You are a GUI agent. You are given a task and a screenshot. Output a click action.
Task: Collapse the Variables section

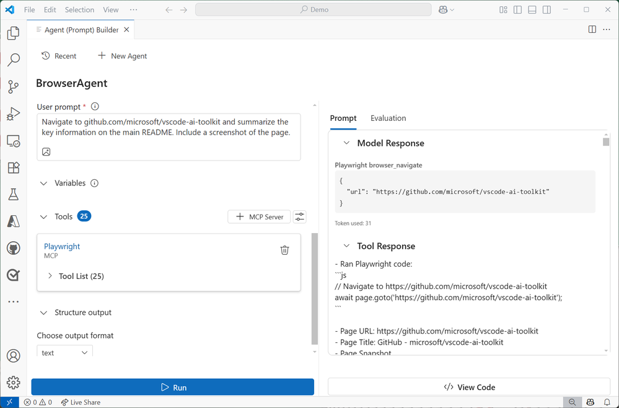point(44,184)
